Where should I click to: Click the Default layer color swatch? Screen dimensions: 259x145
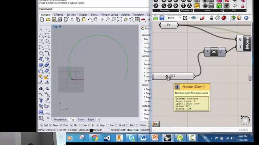[91, 130]
